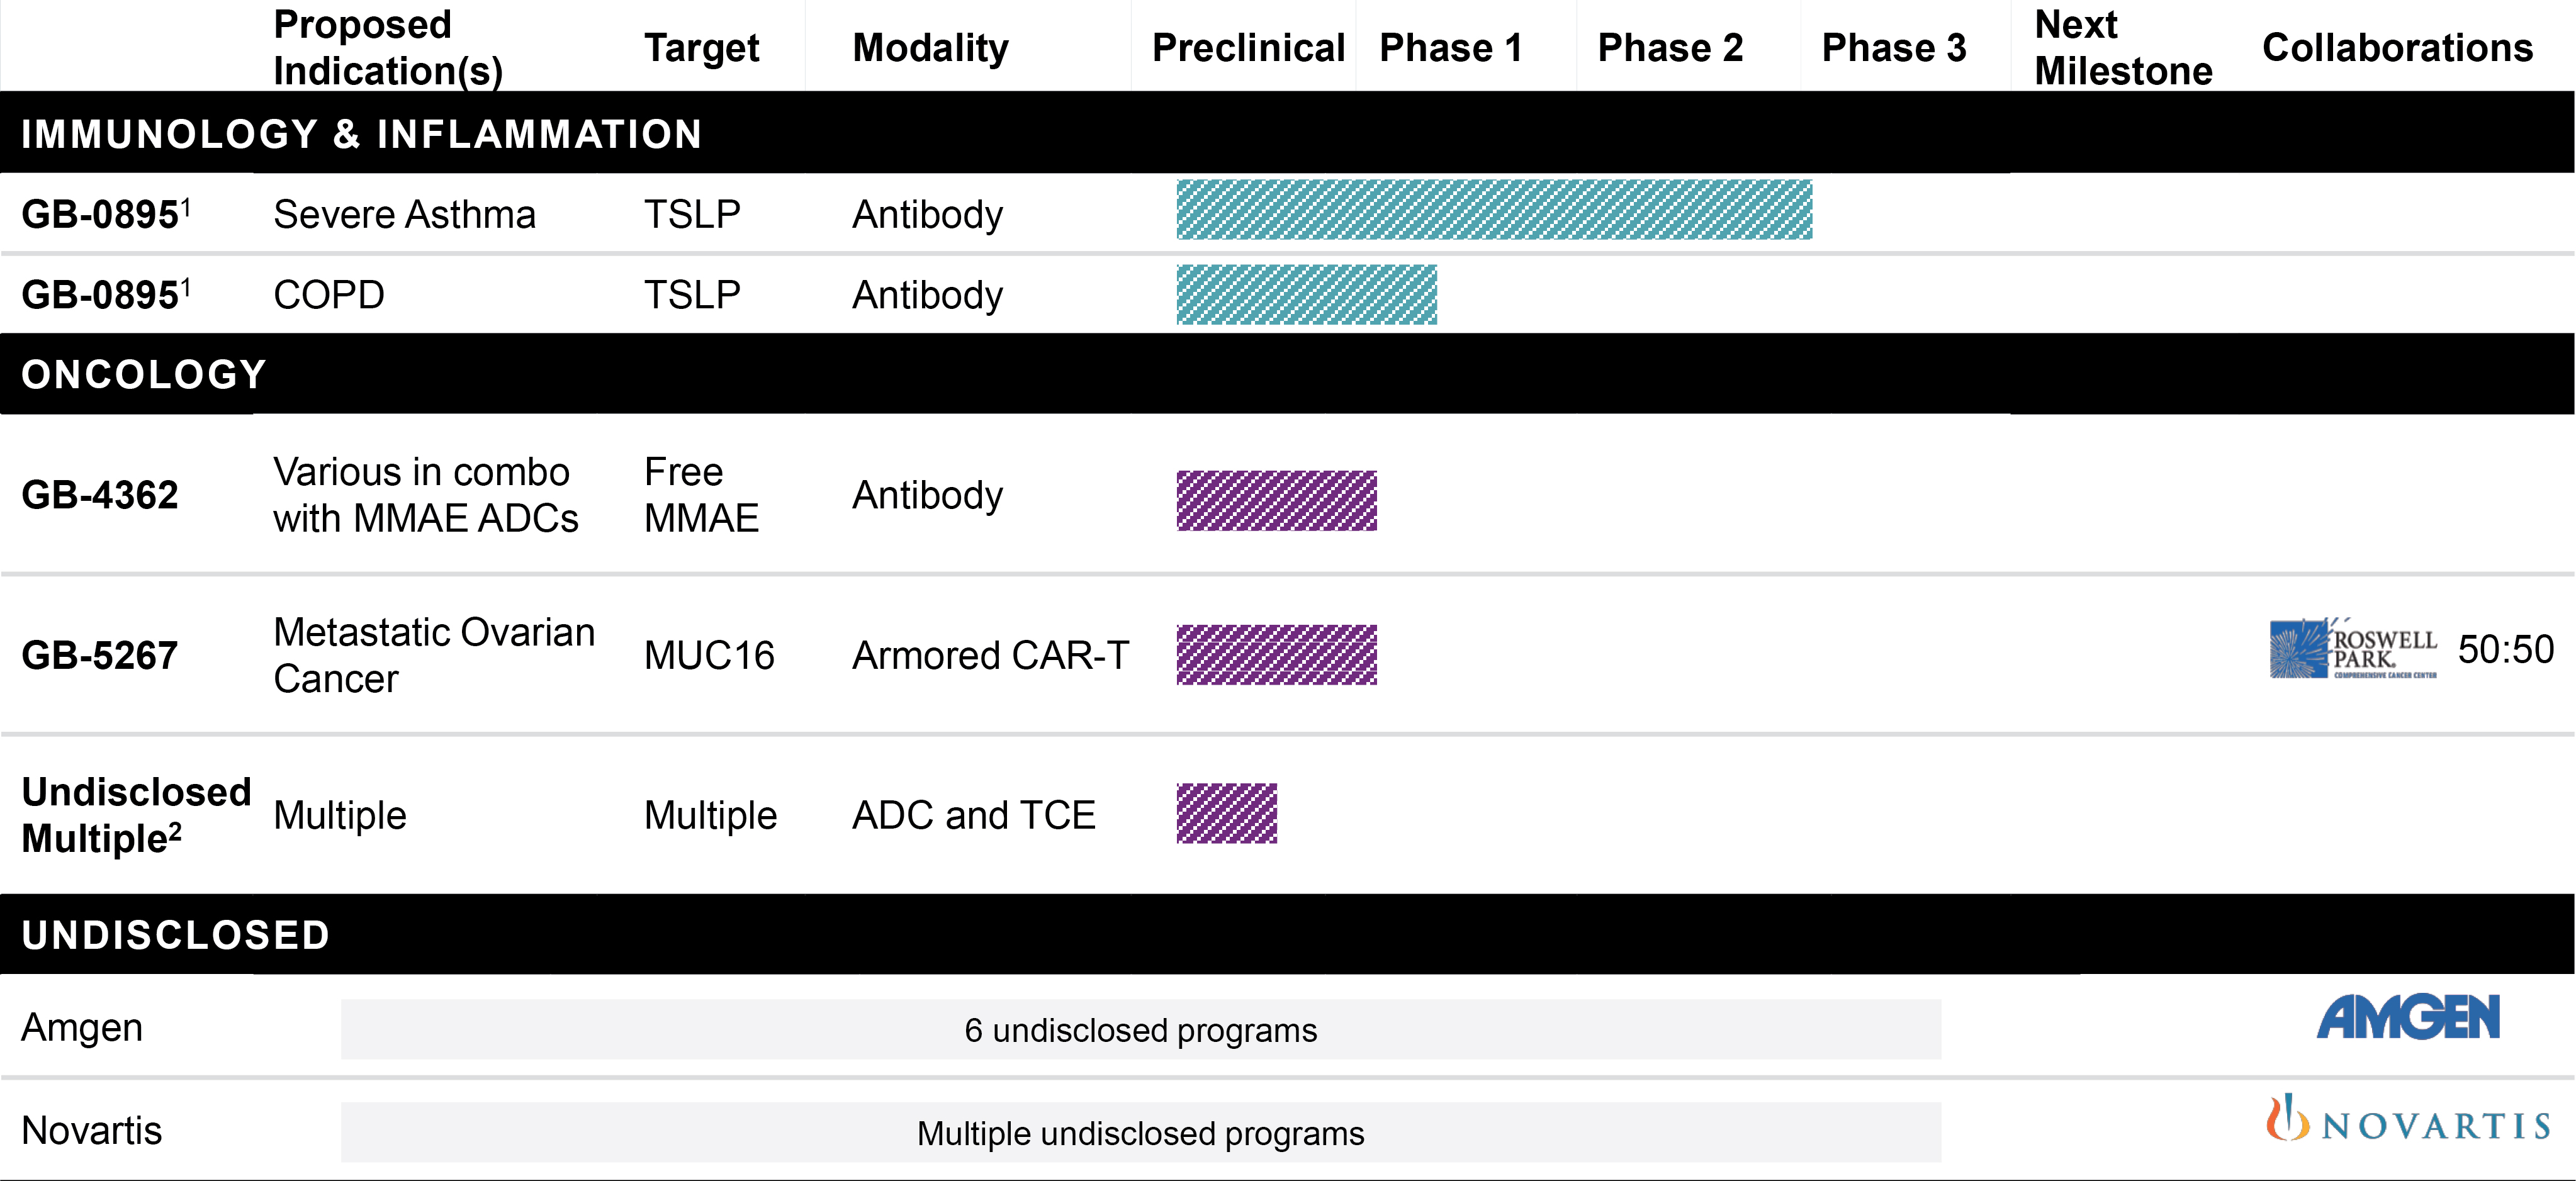Select the Undisclosed section header
This screenshot has height=1181, width=2576.
pos(176,935)
